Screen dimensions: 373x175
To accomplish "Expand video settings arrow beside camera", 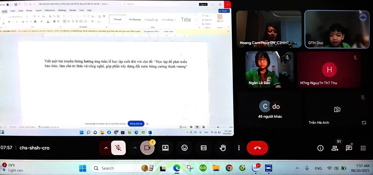I will 135,148.
